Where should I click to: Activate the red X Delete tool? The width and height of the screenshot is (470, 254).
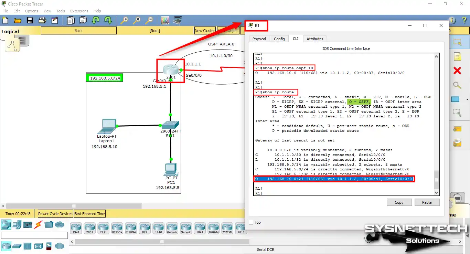(x=457, y=71)
